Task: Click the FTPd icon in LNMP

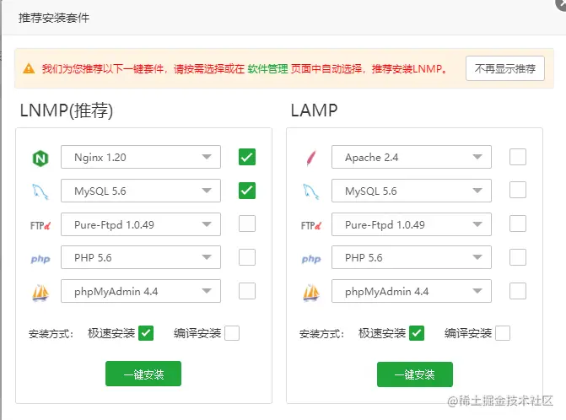Action: (40, 226)
